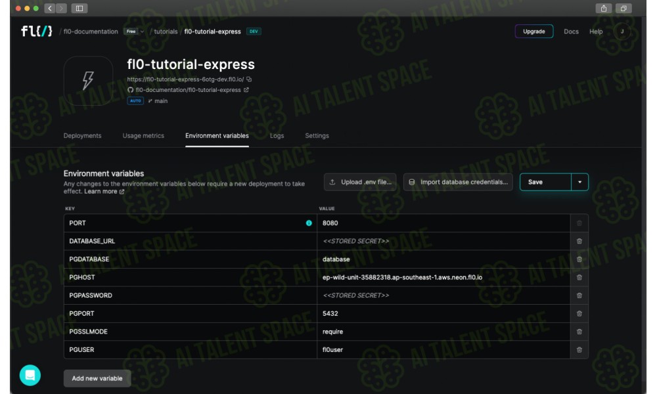Edit the PGSSLMODE value require
657x394 pixels.
click(443, 332)
